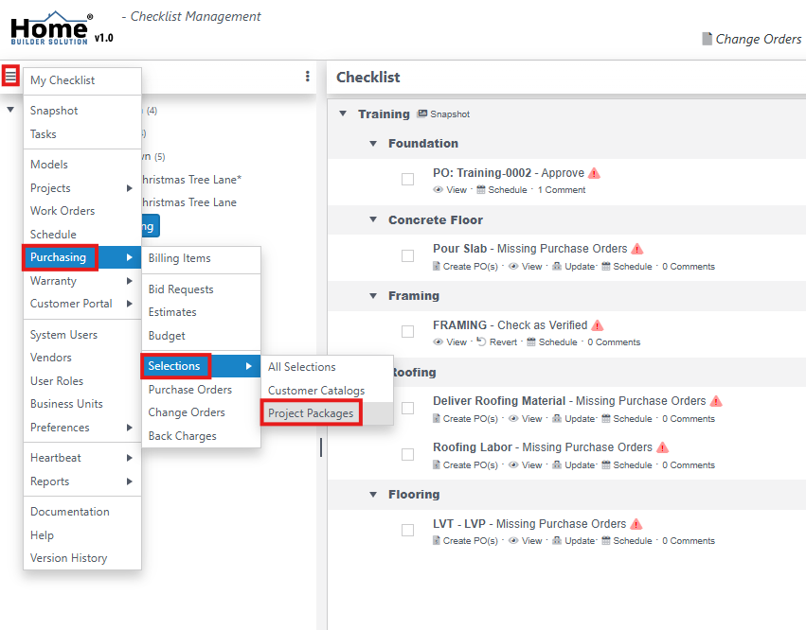Click the Create PO(s) icon under Deliver Roofing Material

coord(437,418)
